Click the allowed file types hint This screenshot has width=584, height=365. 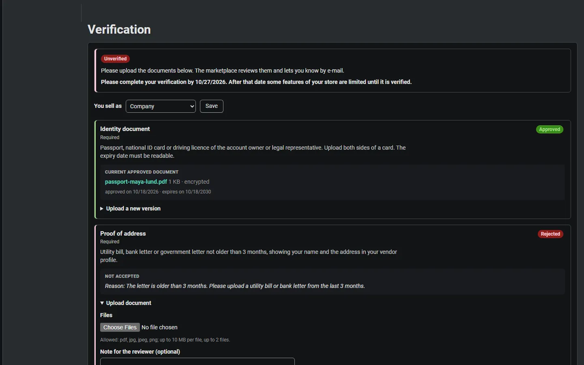(x=165, y=340)
